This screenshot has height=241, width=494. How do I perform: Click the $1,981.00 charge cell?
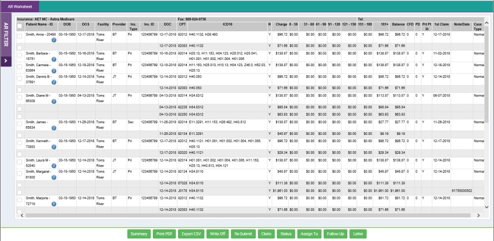280,190
